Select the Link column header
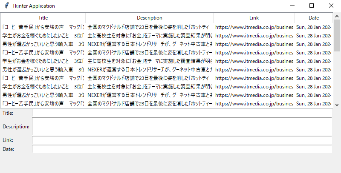This screenshot has height=173, width=341. (x=254, y=18)
